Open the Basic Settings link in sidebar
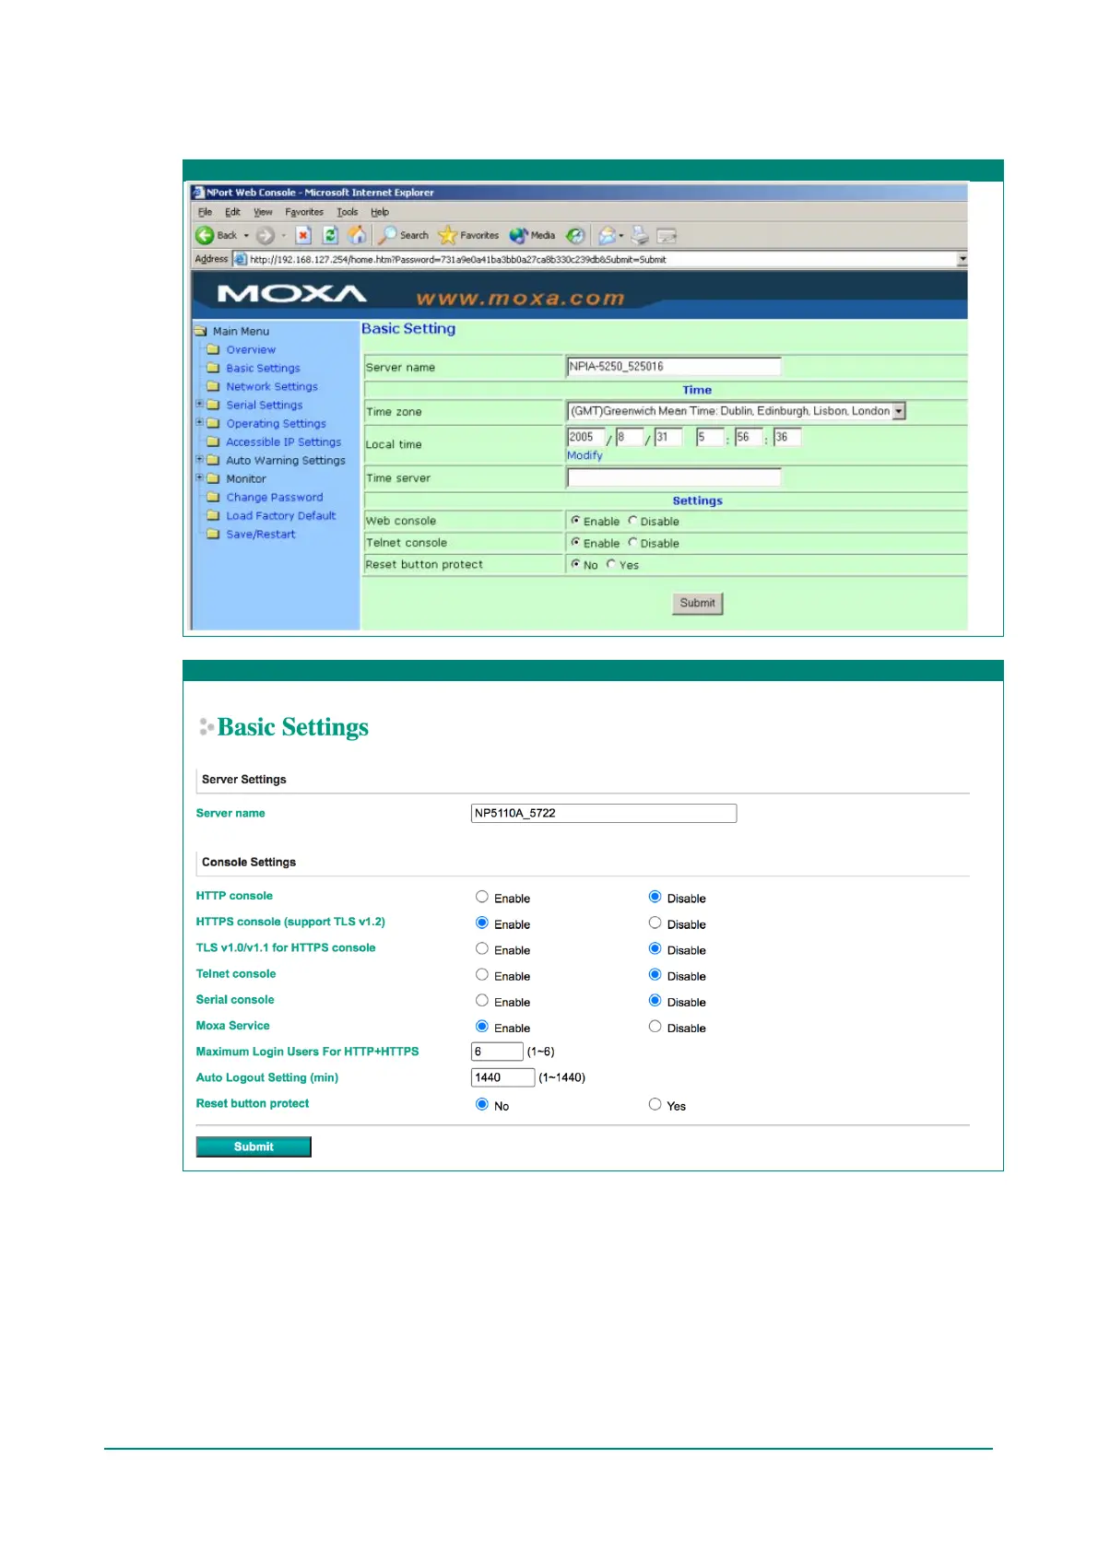The width and height of the screenshot is (1098, 1552). (x=264, y=369)
